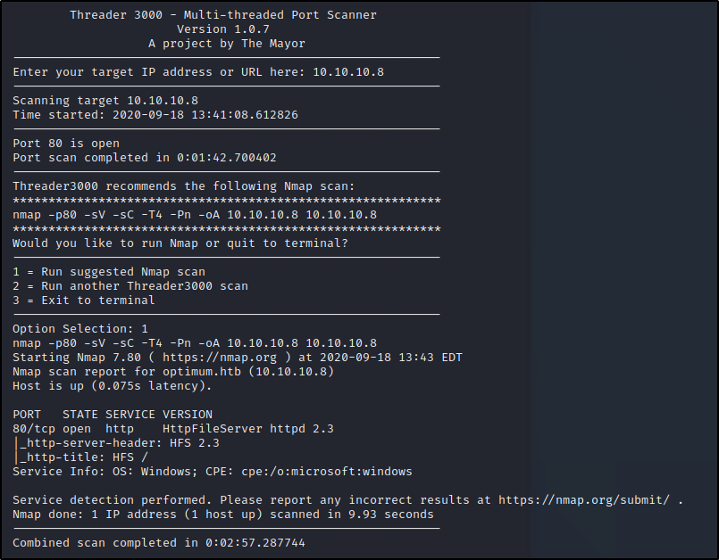Select option 1 Run suggested Nmap scan
Screen dimensions: 719x560
click(x=109, y=272)
